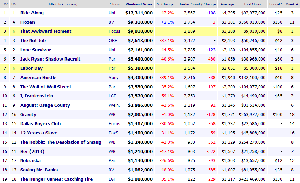The height and width of the screenshot is (183, 300).
Task: Click I, Frankenstein title link
Action: tap(36, 96)
